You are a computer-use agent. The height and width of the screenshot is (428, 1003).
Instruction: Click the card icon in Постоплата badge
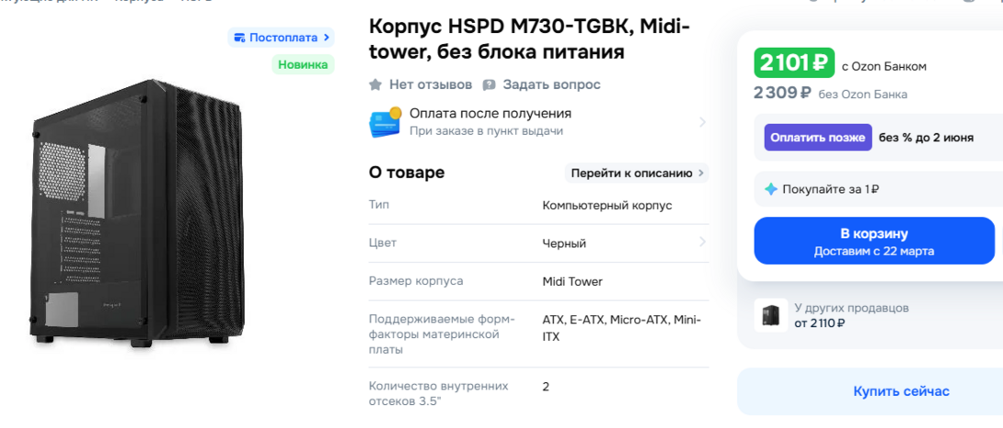pyautogui.click(x=240, y=38)
